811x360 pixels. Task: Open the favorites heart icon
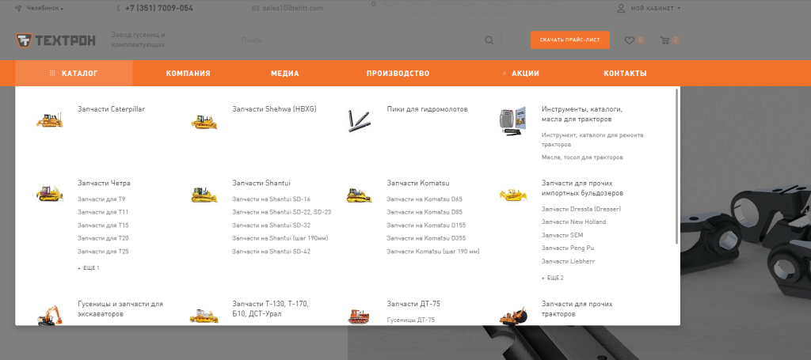point(629,40)
